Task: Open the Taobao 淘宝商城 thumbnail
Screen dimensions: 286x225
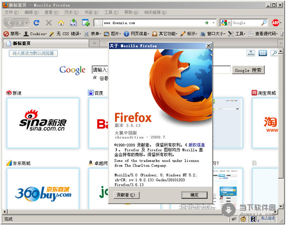Action: click(265, 123)
